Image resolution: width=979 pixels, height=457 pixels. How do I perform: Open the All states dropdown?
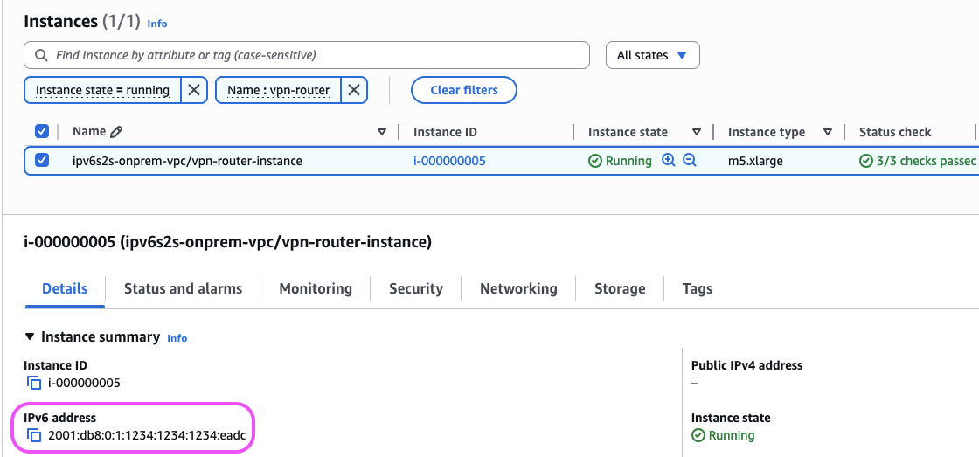coord(652,55)
